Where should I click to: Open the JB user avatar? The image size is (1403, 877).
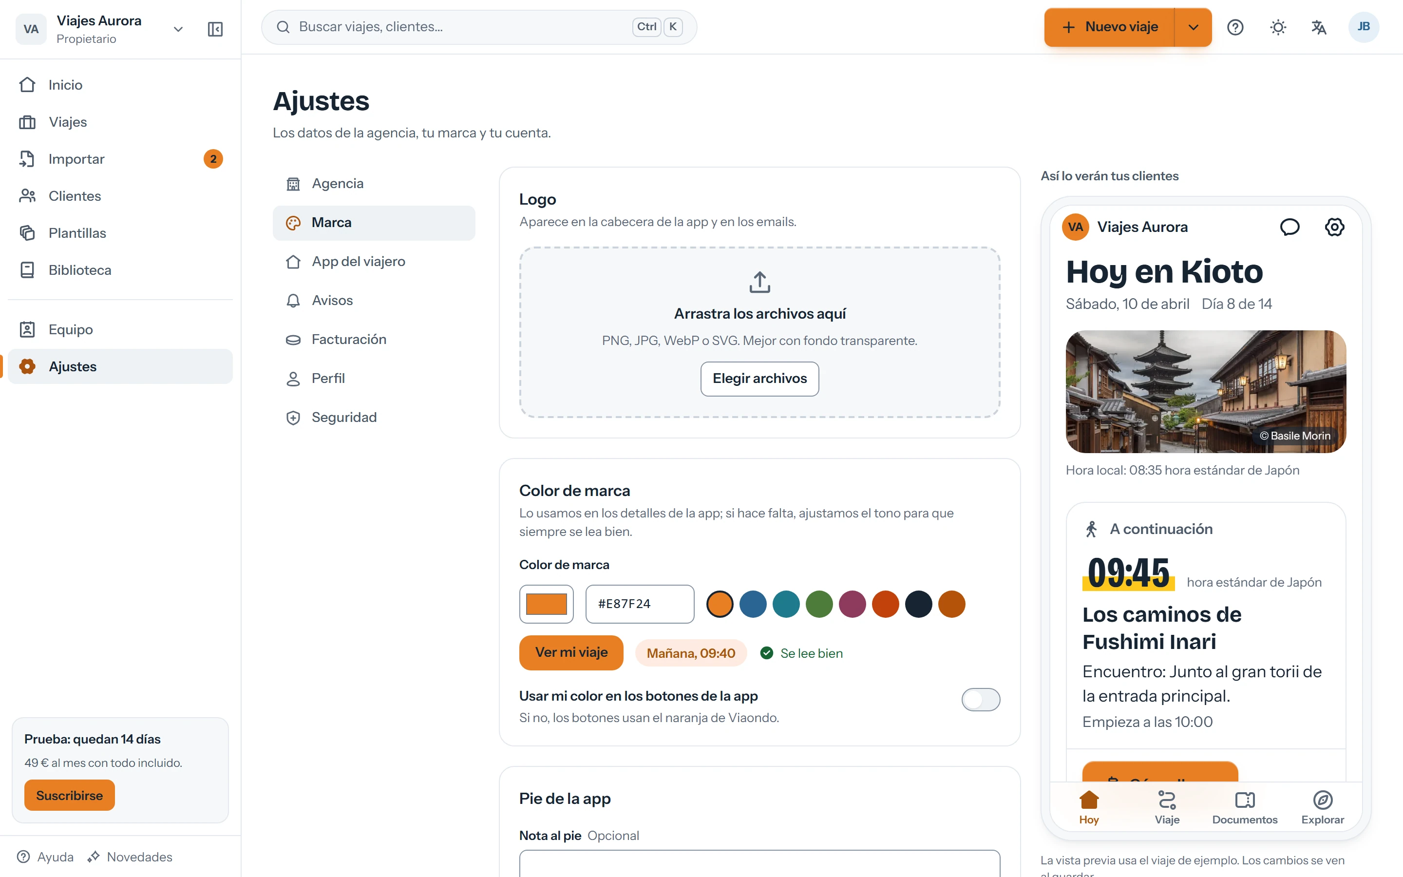tap(1363, 27)
